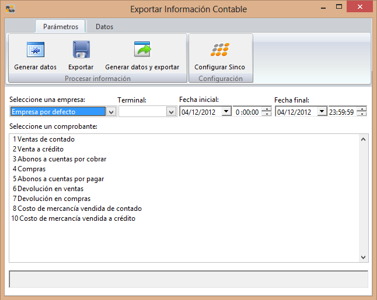Screen dimensions: 377x300
Task: Switch to the Datos tab
Action: [x=104, y=27]
